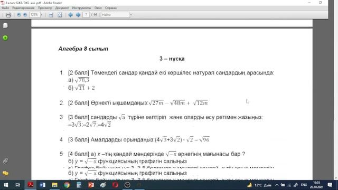Open the notification center icon
Screen dimensions: 338x190
click(x=330, y=185)
